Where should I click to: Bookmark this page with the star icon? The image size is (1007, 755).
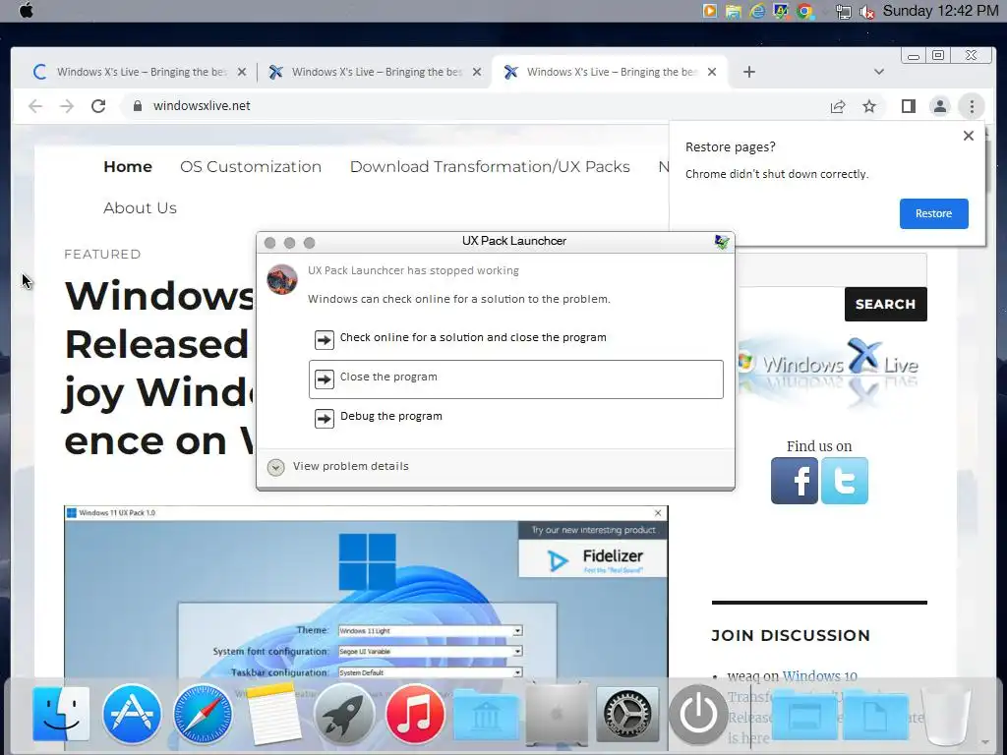869,106
